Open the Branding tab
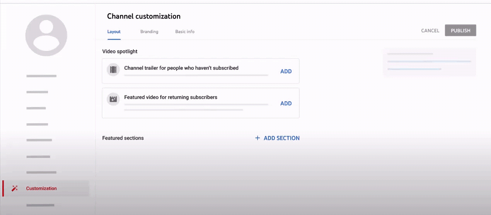This screenshot has height=215, width=491. [149, 32]
